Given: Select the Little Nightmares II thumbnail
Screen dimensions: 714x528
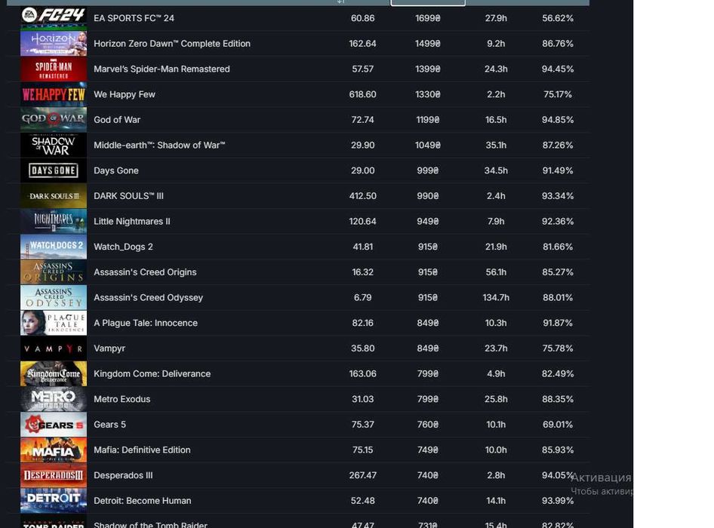Looking at the screenshot, I should point(54,221).
